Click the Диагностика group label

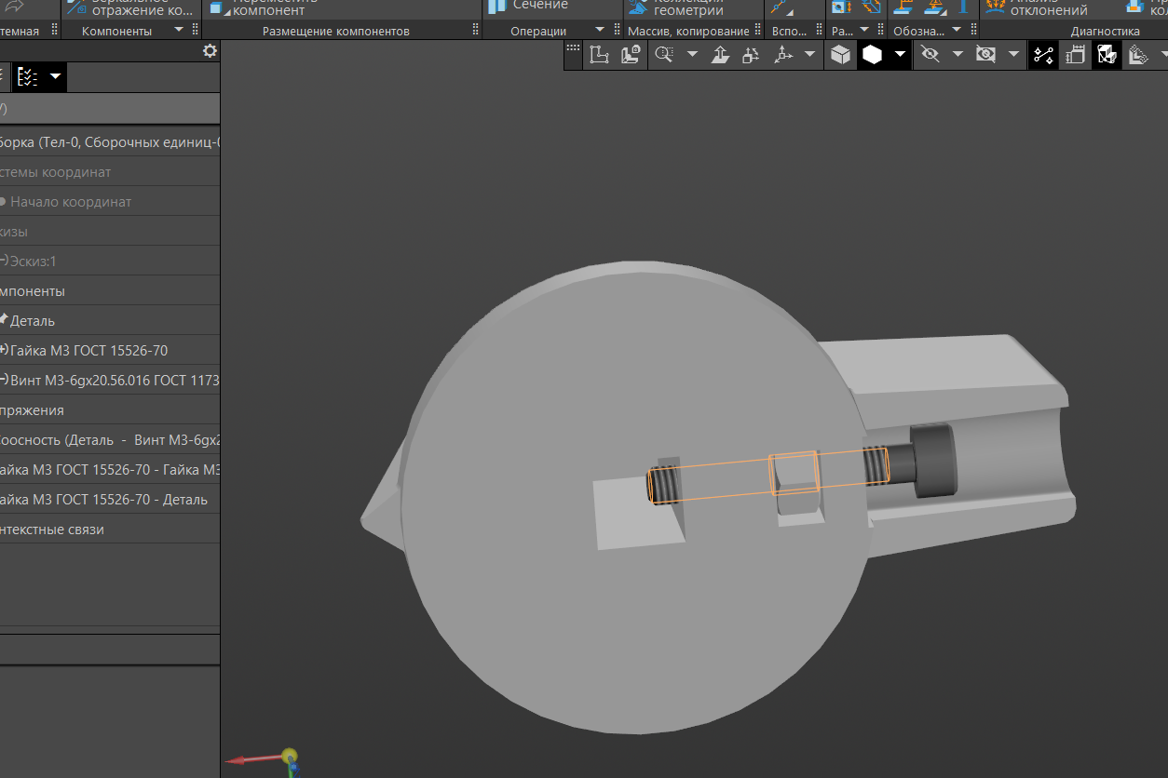click(x=1106, y=32)
